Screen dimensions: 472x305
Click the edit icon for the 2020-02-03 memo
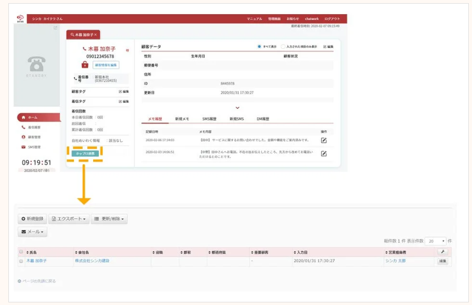point(323,153)
